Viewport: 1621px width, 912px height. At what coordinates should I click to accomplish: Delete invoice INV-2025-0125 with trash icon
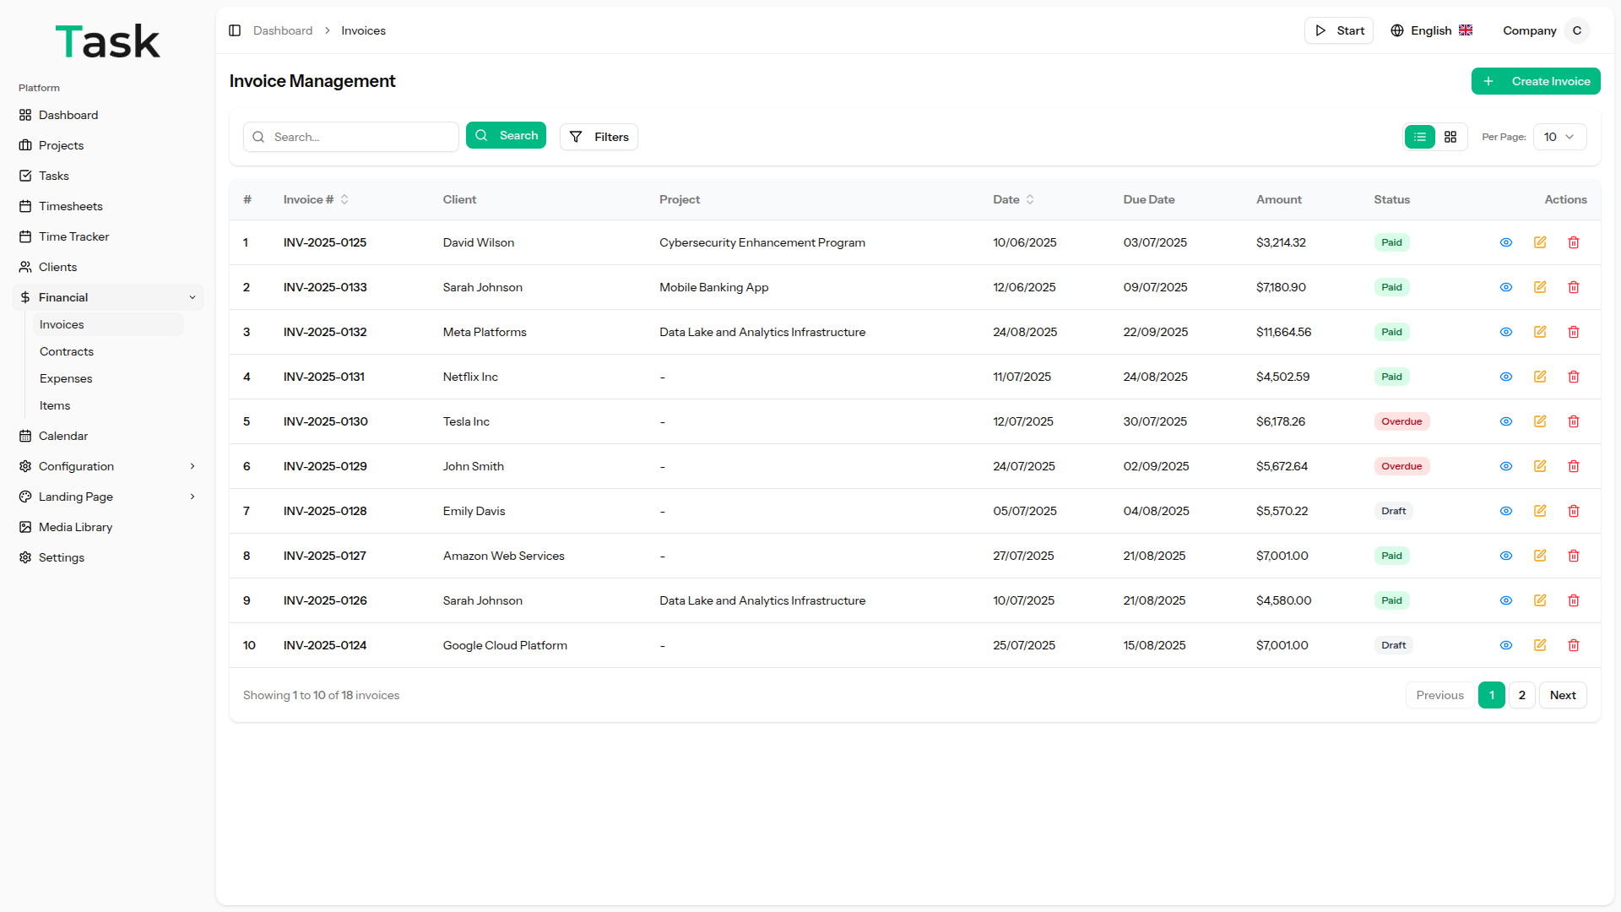(x=1574, y=242)
